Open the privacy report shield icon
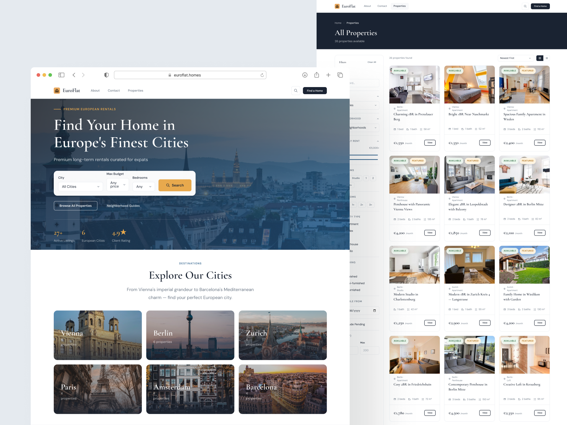Screen dimensions: 567x425 [106, 75]
